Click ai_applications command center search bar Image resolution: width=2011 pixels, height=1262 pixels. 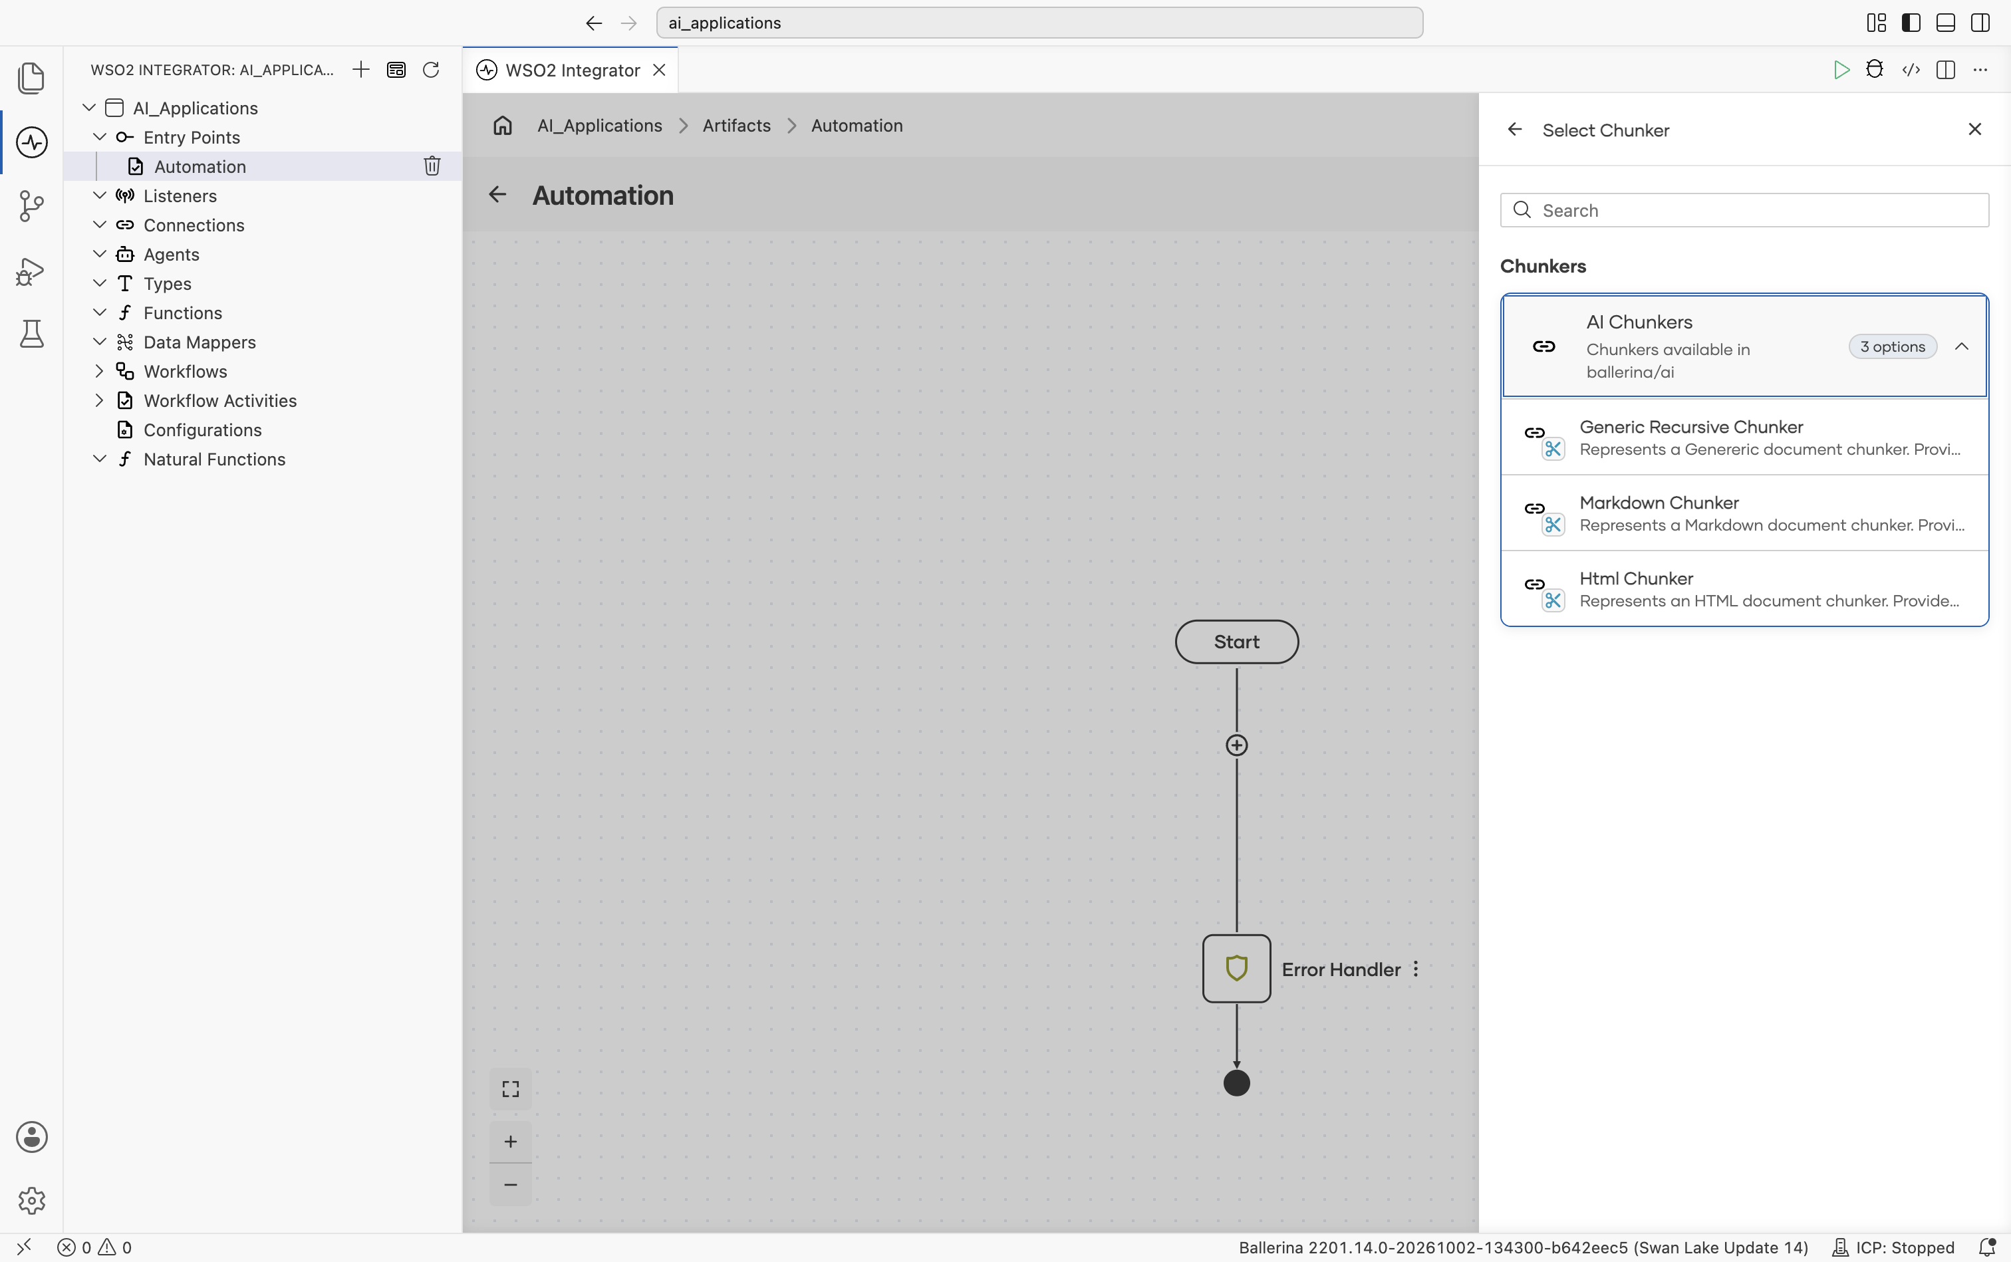click(x=1039, y=23)
